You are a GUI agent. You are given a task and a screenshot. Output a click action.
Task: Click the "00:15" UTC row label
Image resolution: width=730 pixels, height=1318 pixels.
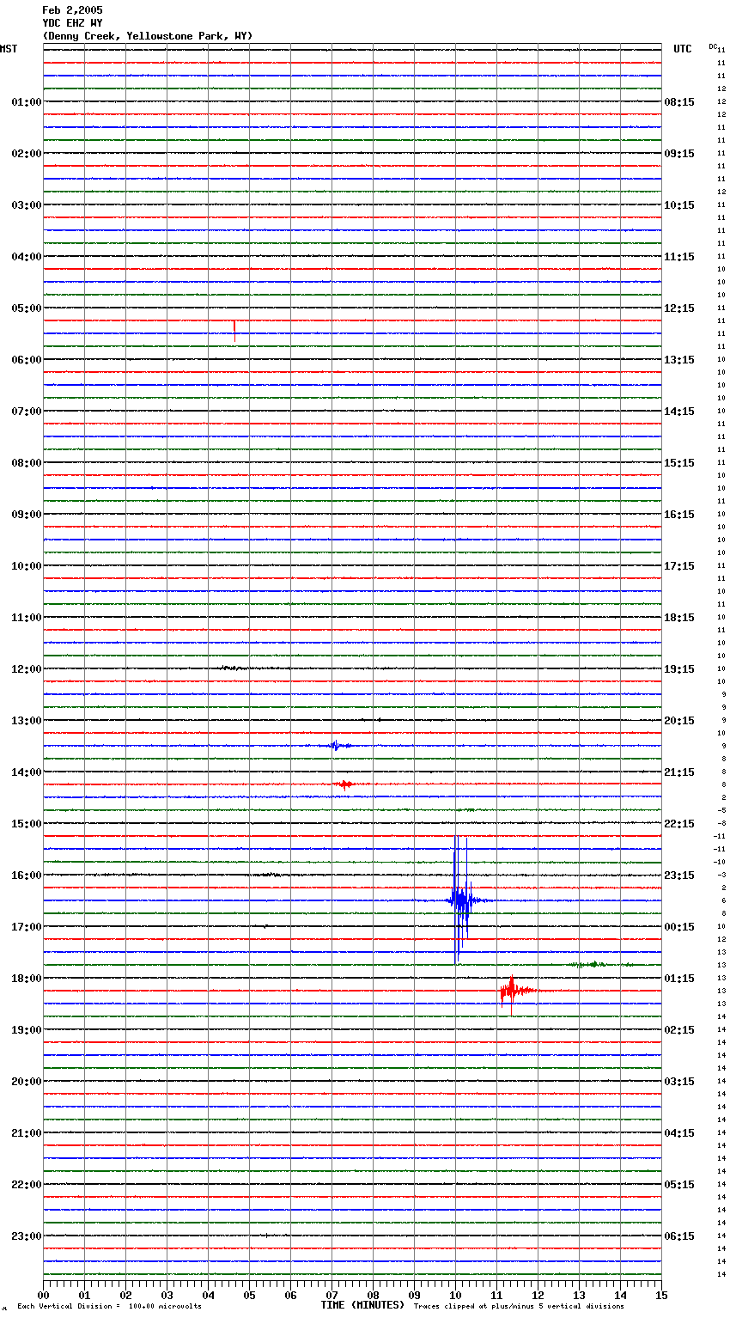[x=679, y=927]
